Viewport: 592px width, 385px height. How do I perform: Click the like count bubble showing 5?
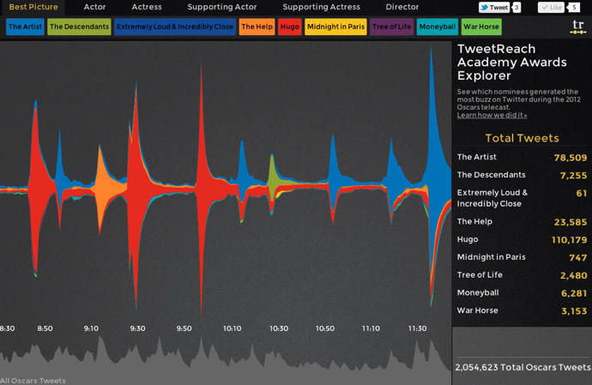tap(574, 7)
